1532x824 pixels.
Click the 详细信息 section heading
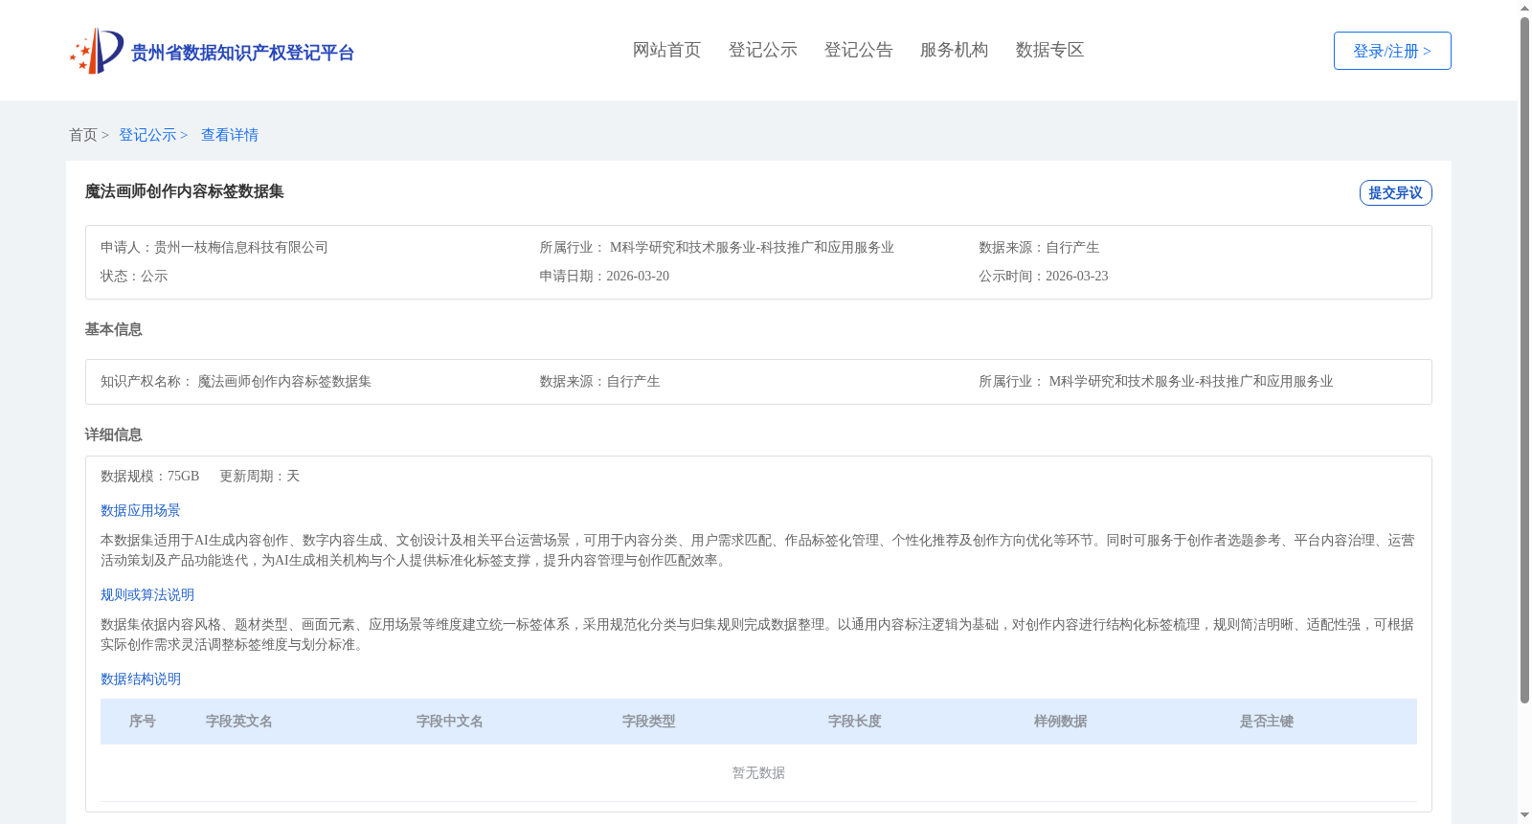[113, 434]
